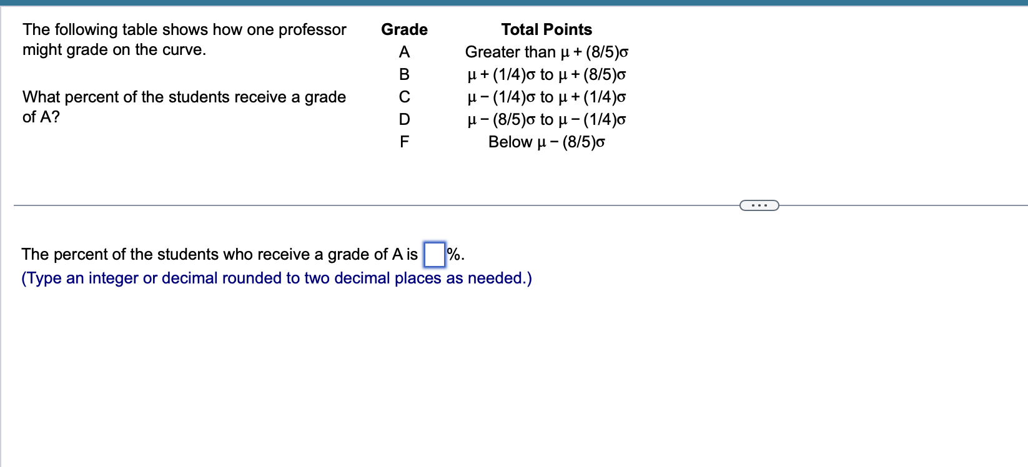
Task: Select the Grade column header
Action: click(x=404, y=29)
